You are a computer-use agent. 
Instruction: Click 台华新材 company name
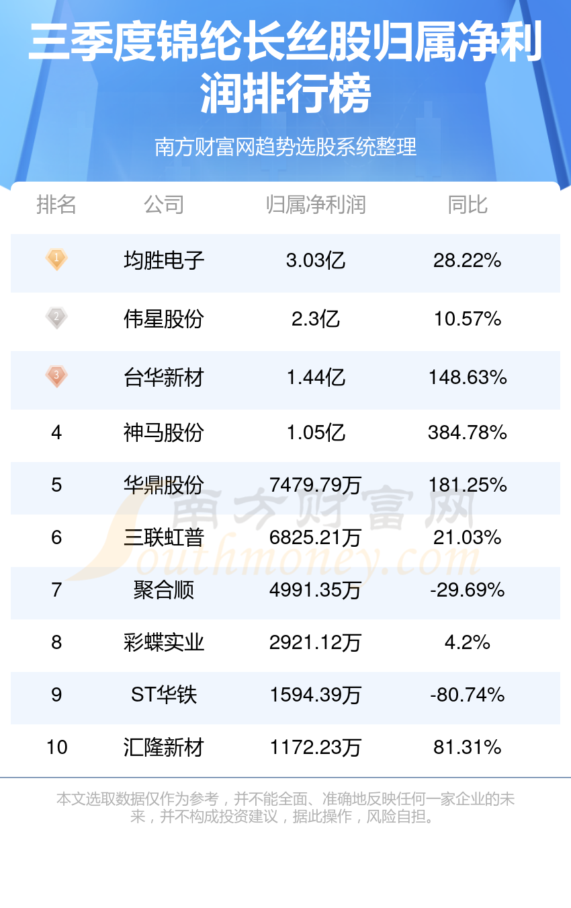164,377
